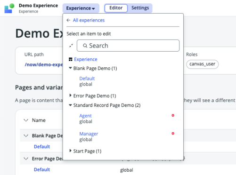Switch to the Settings tab
This screenshot has width=236, height=175.
(x=140, y=8)
